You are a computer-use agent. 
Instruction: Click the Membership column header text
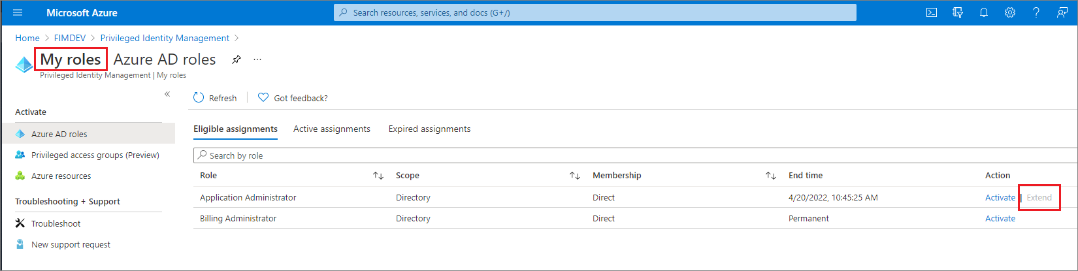[617, 175]
